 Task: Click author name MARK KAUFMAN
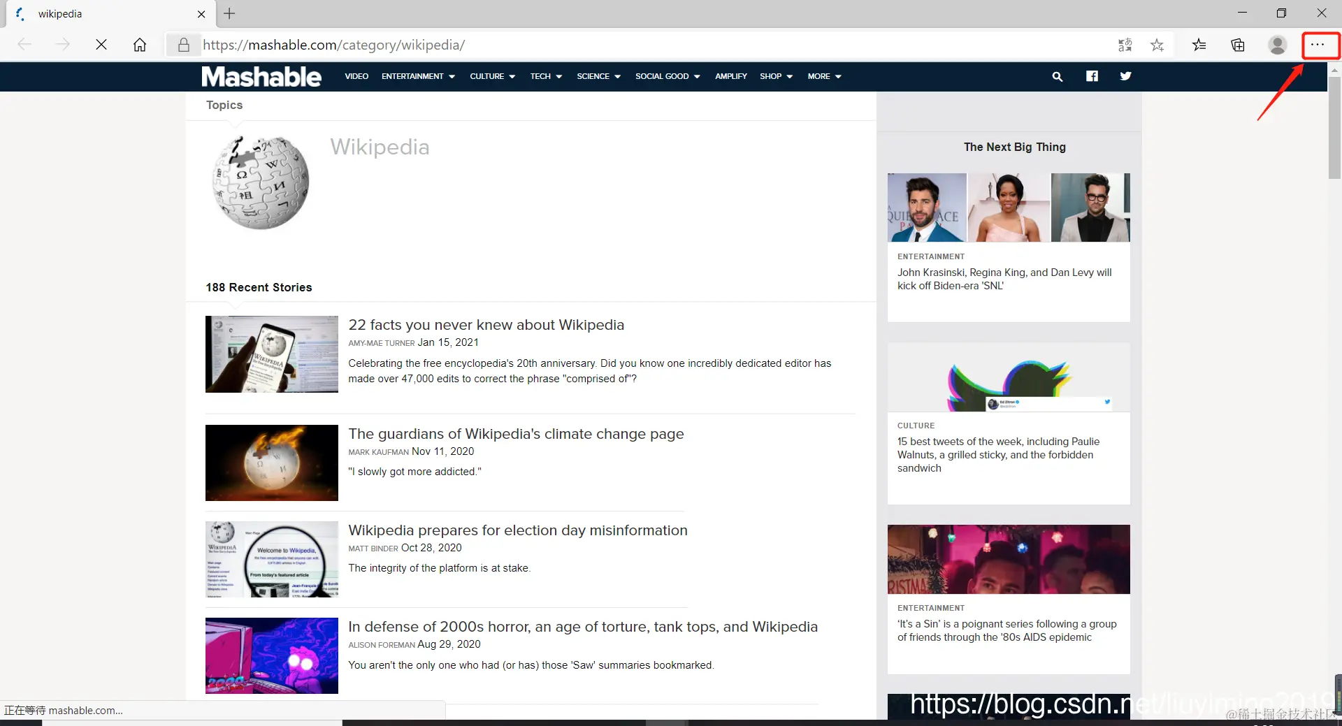[379, 452]
